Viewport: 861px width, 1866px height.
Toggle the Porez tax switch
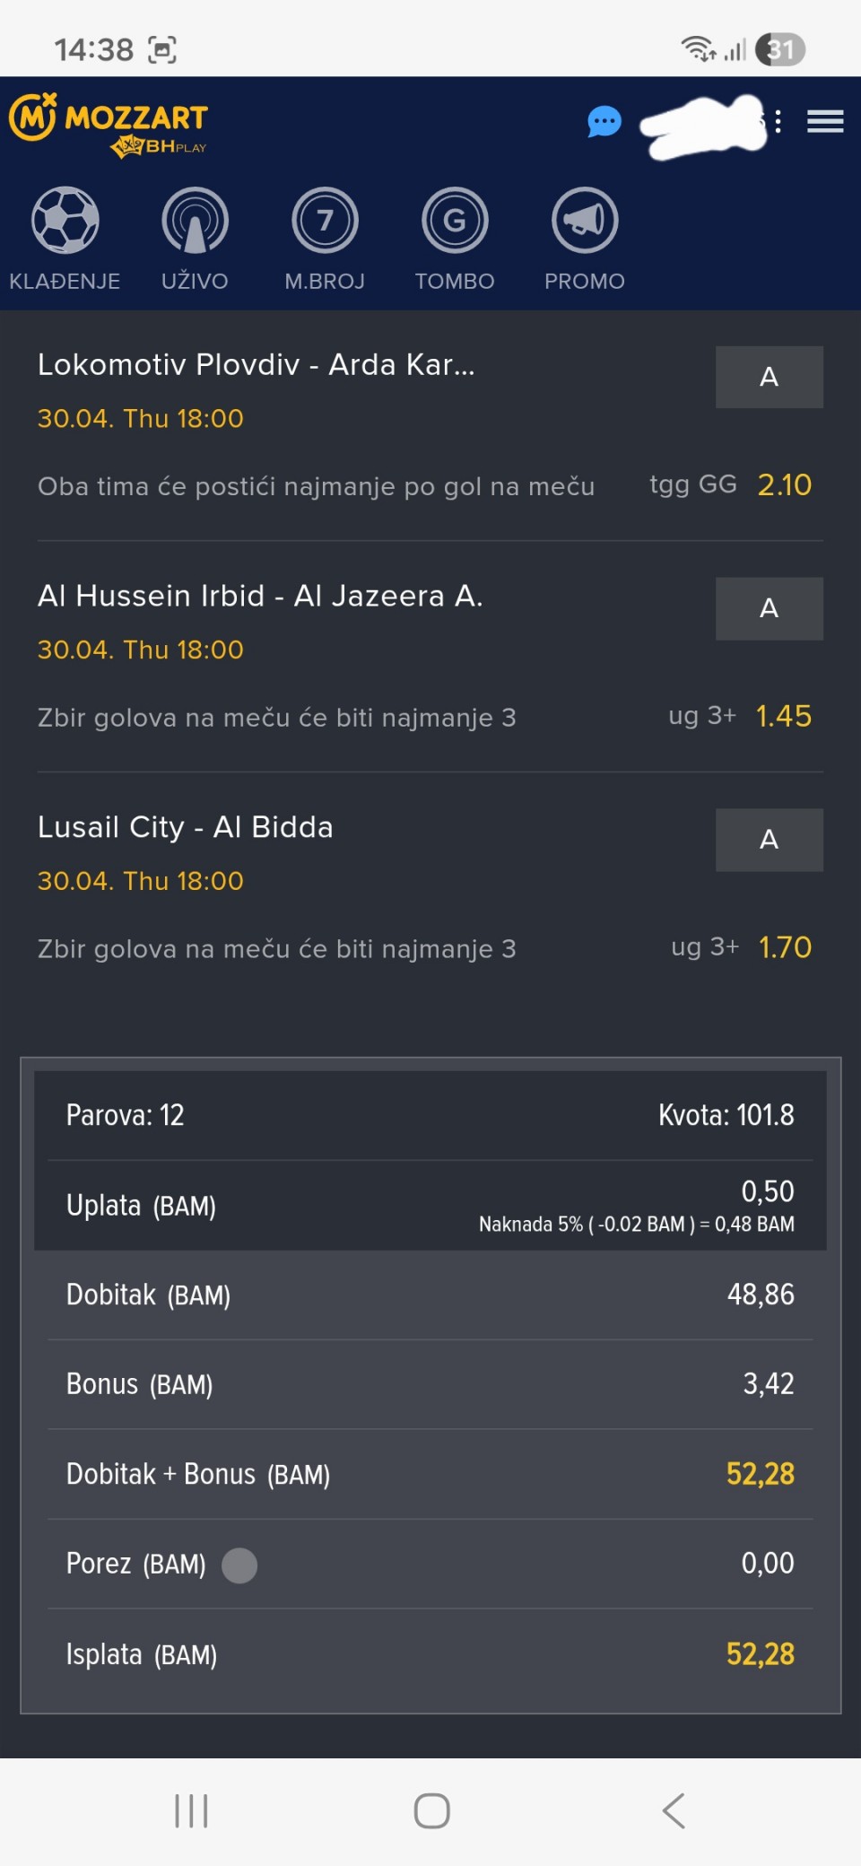239,1565
